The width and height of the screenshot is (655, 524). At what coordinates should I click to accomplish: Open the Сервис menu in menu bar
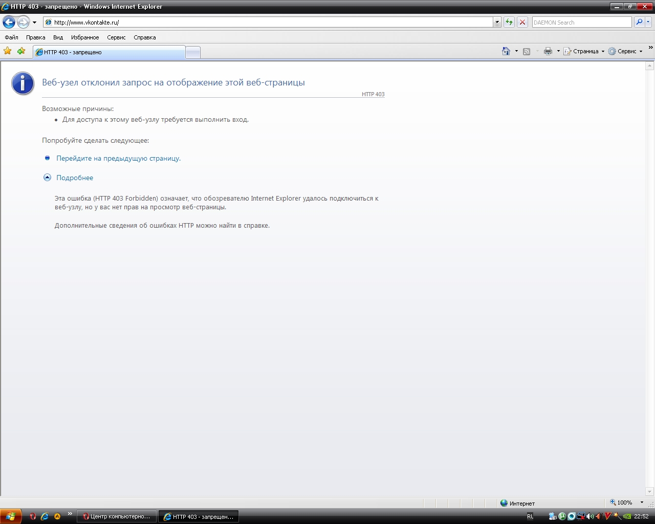pyautogui.click(x=116, y=37)
